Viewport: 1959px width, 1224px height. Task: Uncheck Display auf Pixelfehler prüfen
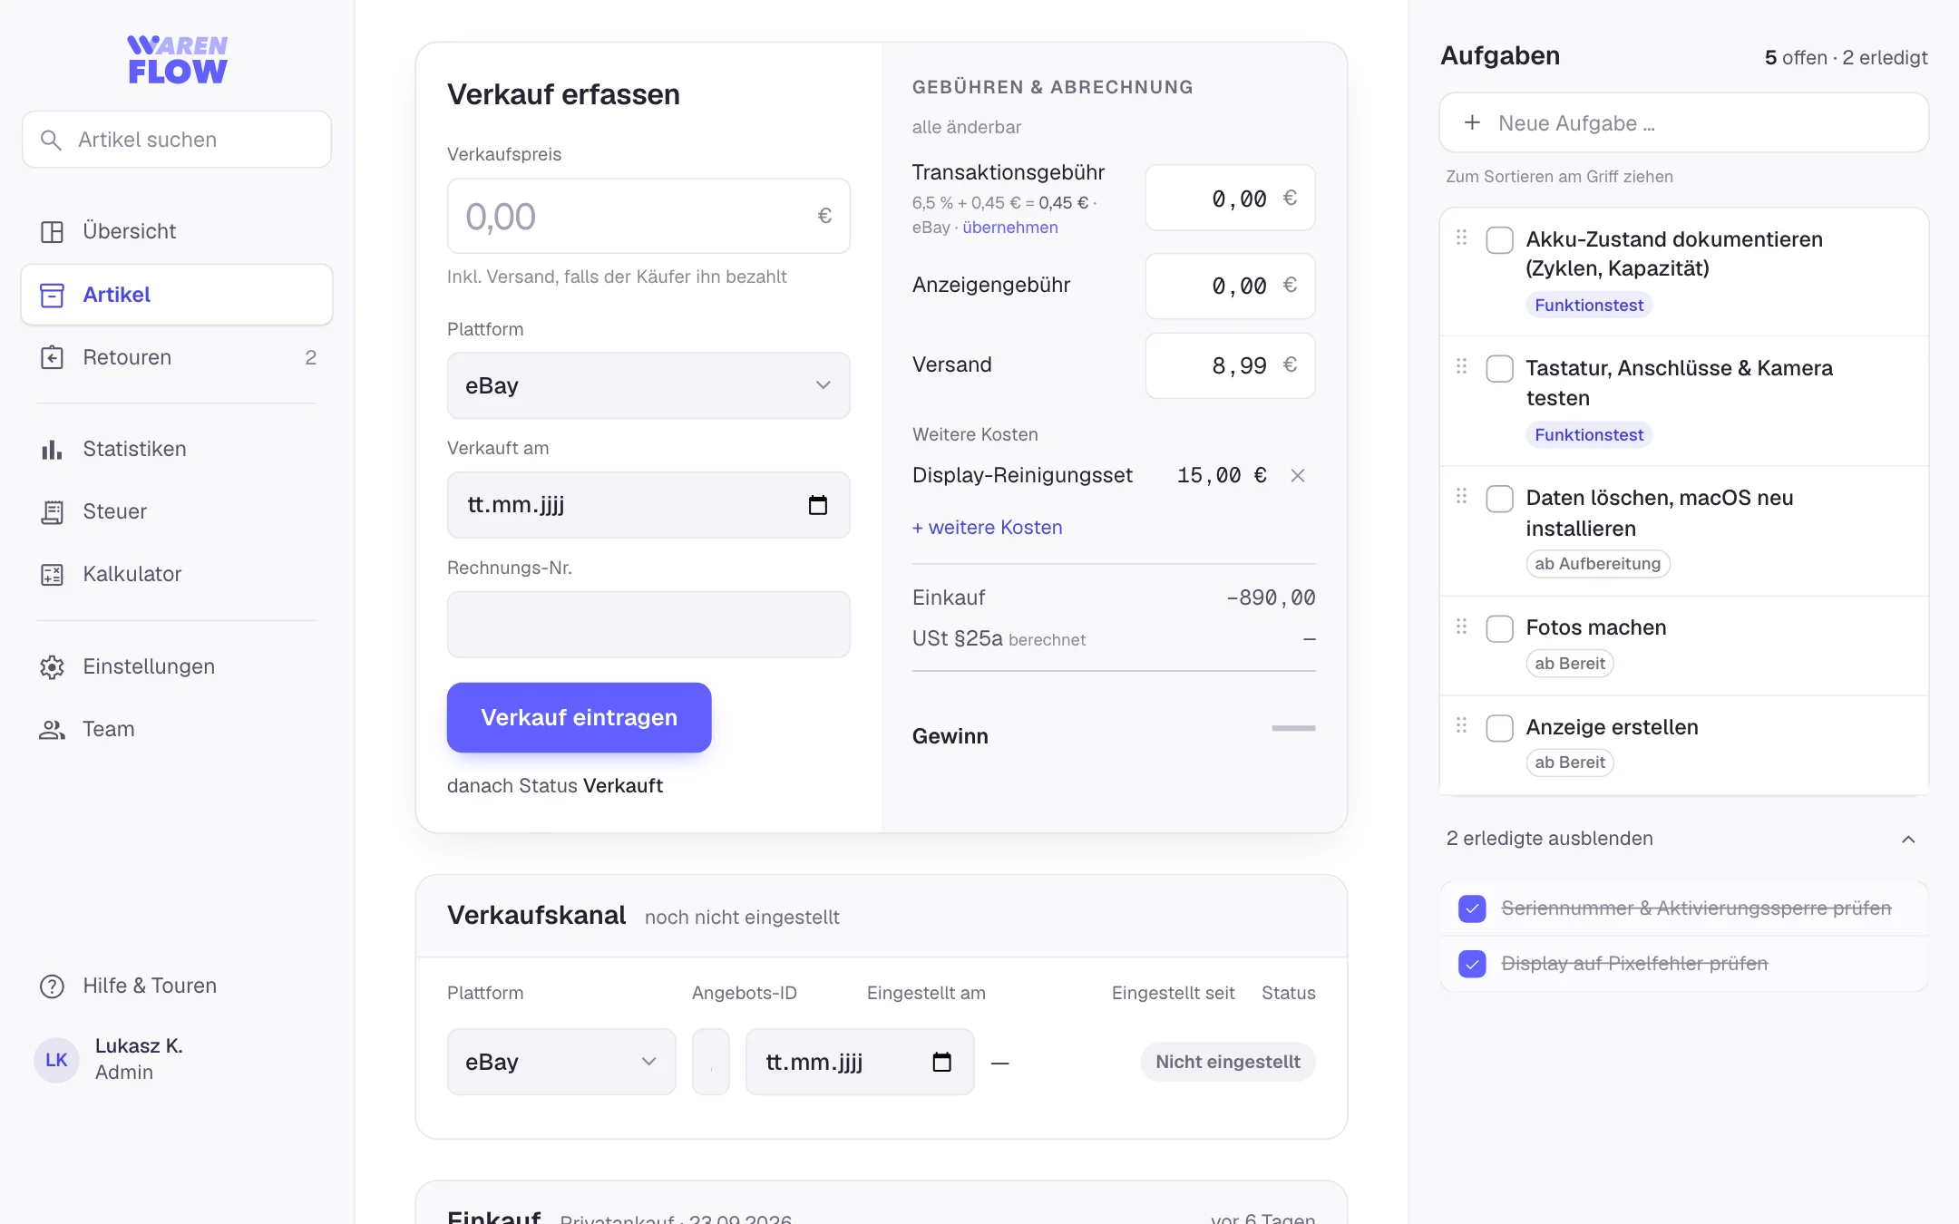[x=1472, y=964]
